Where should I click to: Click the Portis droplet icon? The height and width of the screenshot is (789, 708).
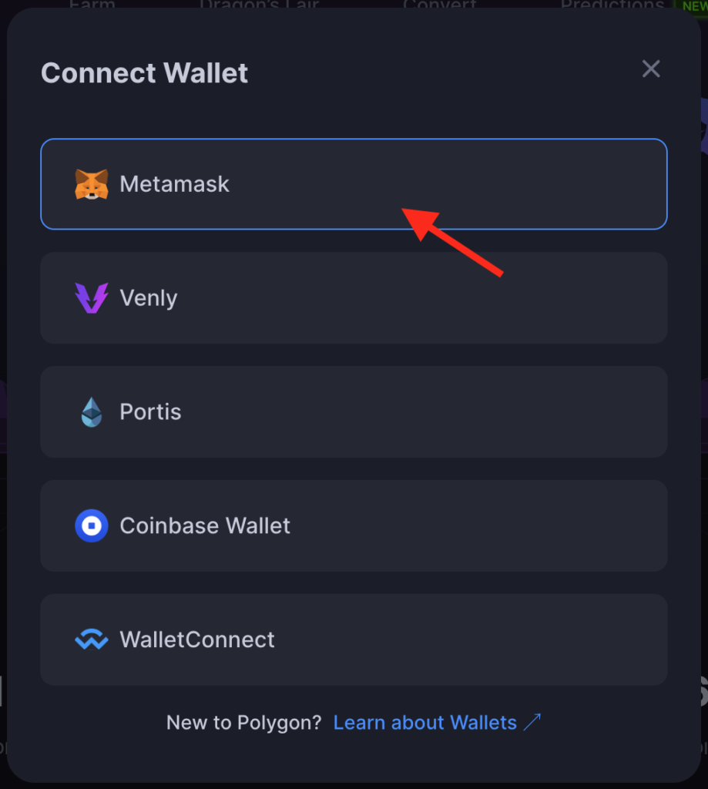(x=92, y=412)
